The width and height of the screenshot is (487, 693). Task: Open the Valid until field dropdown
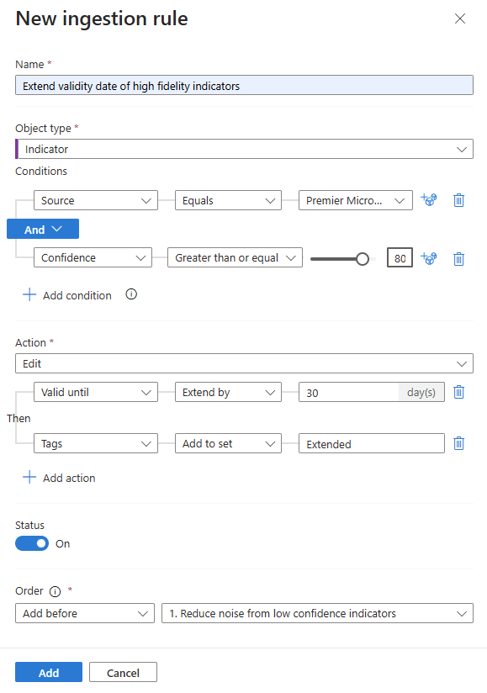tap(95, 392)
